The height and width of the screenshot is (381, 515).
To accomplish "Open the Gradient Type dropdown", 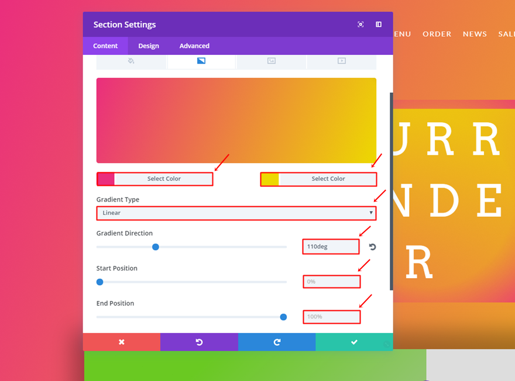I will click(236, 213).
